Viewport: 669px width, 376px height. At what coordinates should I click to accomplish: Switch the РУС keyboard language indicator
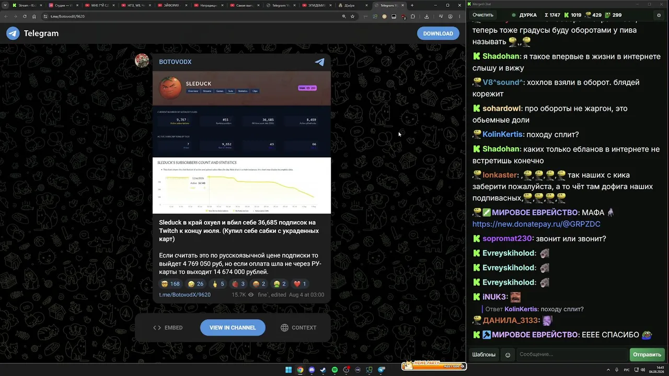(627, 370)
